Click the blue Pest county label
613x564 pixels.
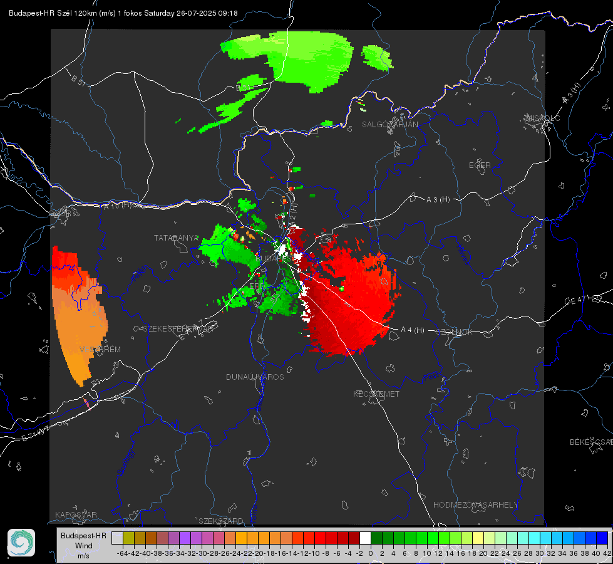point(431,377)
